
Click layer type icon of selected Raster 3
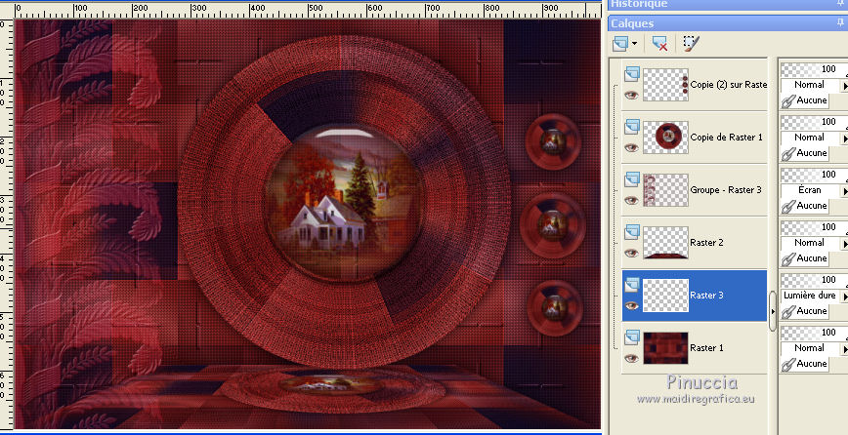click(x=632, y=285)
